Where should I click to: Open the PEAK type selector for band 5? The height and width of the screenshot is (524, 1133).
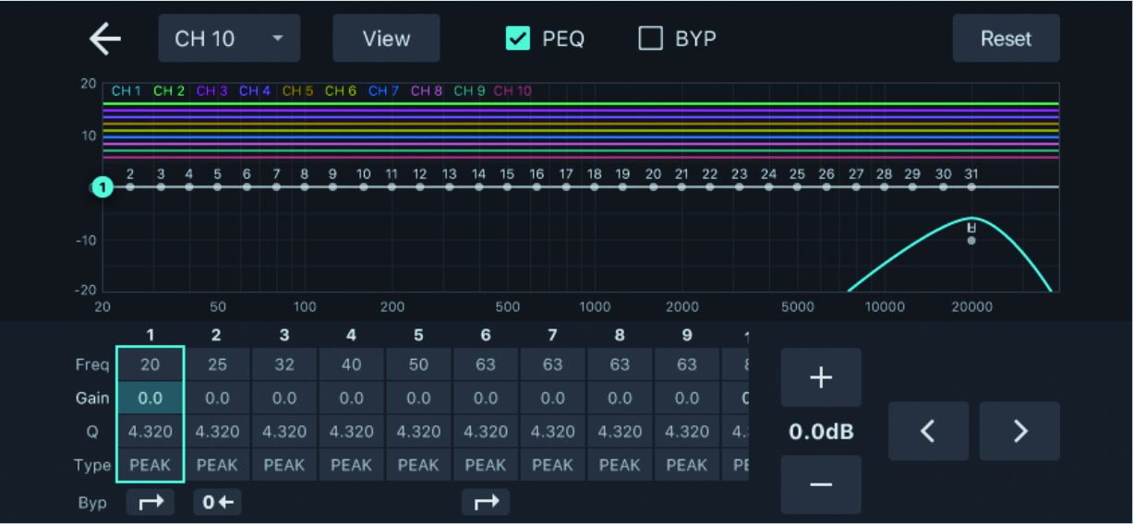(418, 465)
